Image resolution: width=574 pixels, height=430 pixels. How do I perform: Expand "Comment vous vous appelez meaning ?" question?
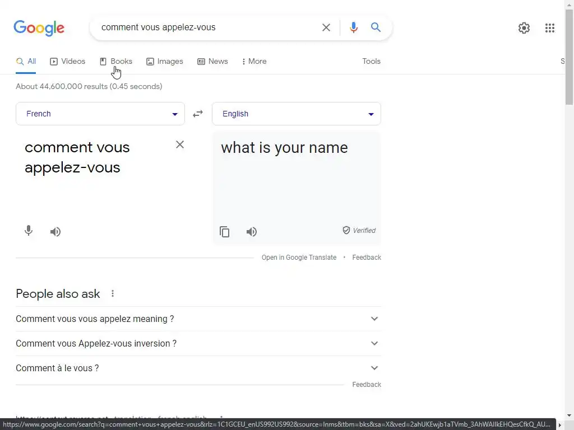pos(198,319)
